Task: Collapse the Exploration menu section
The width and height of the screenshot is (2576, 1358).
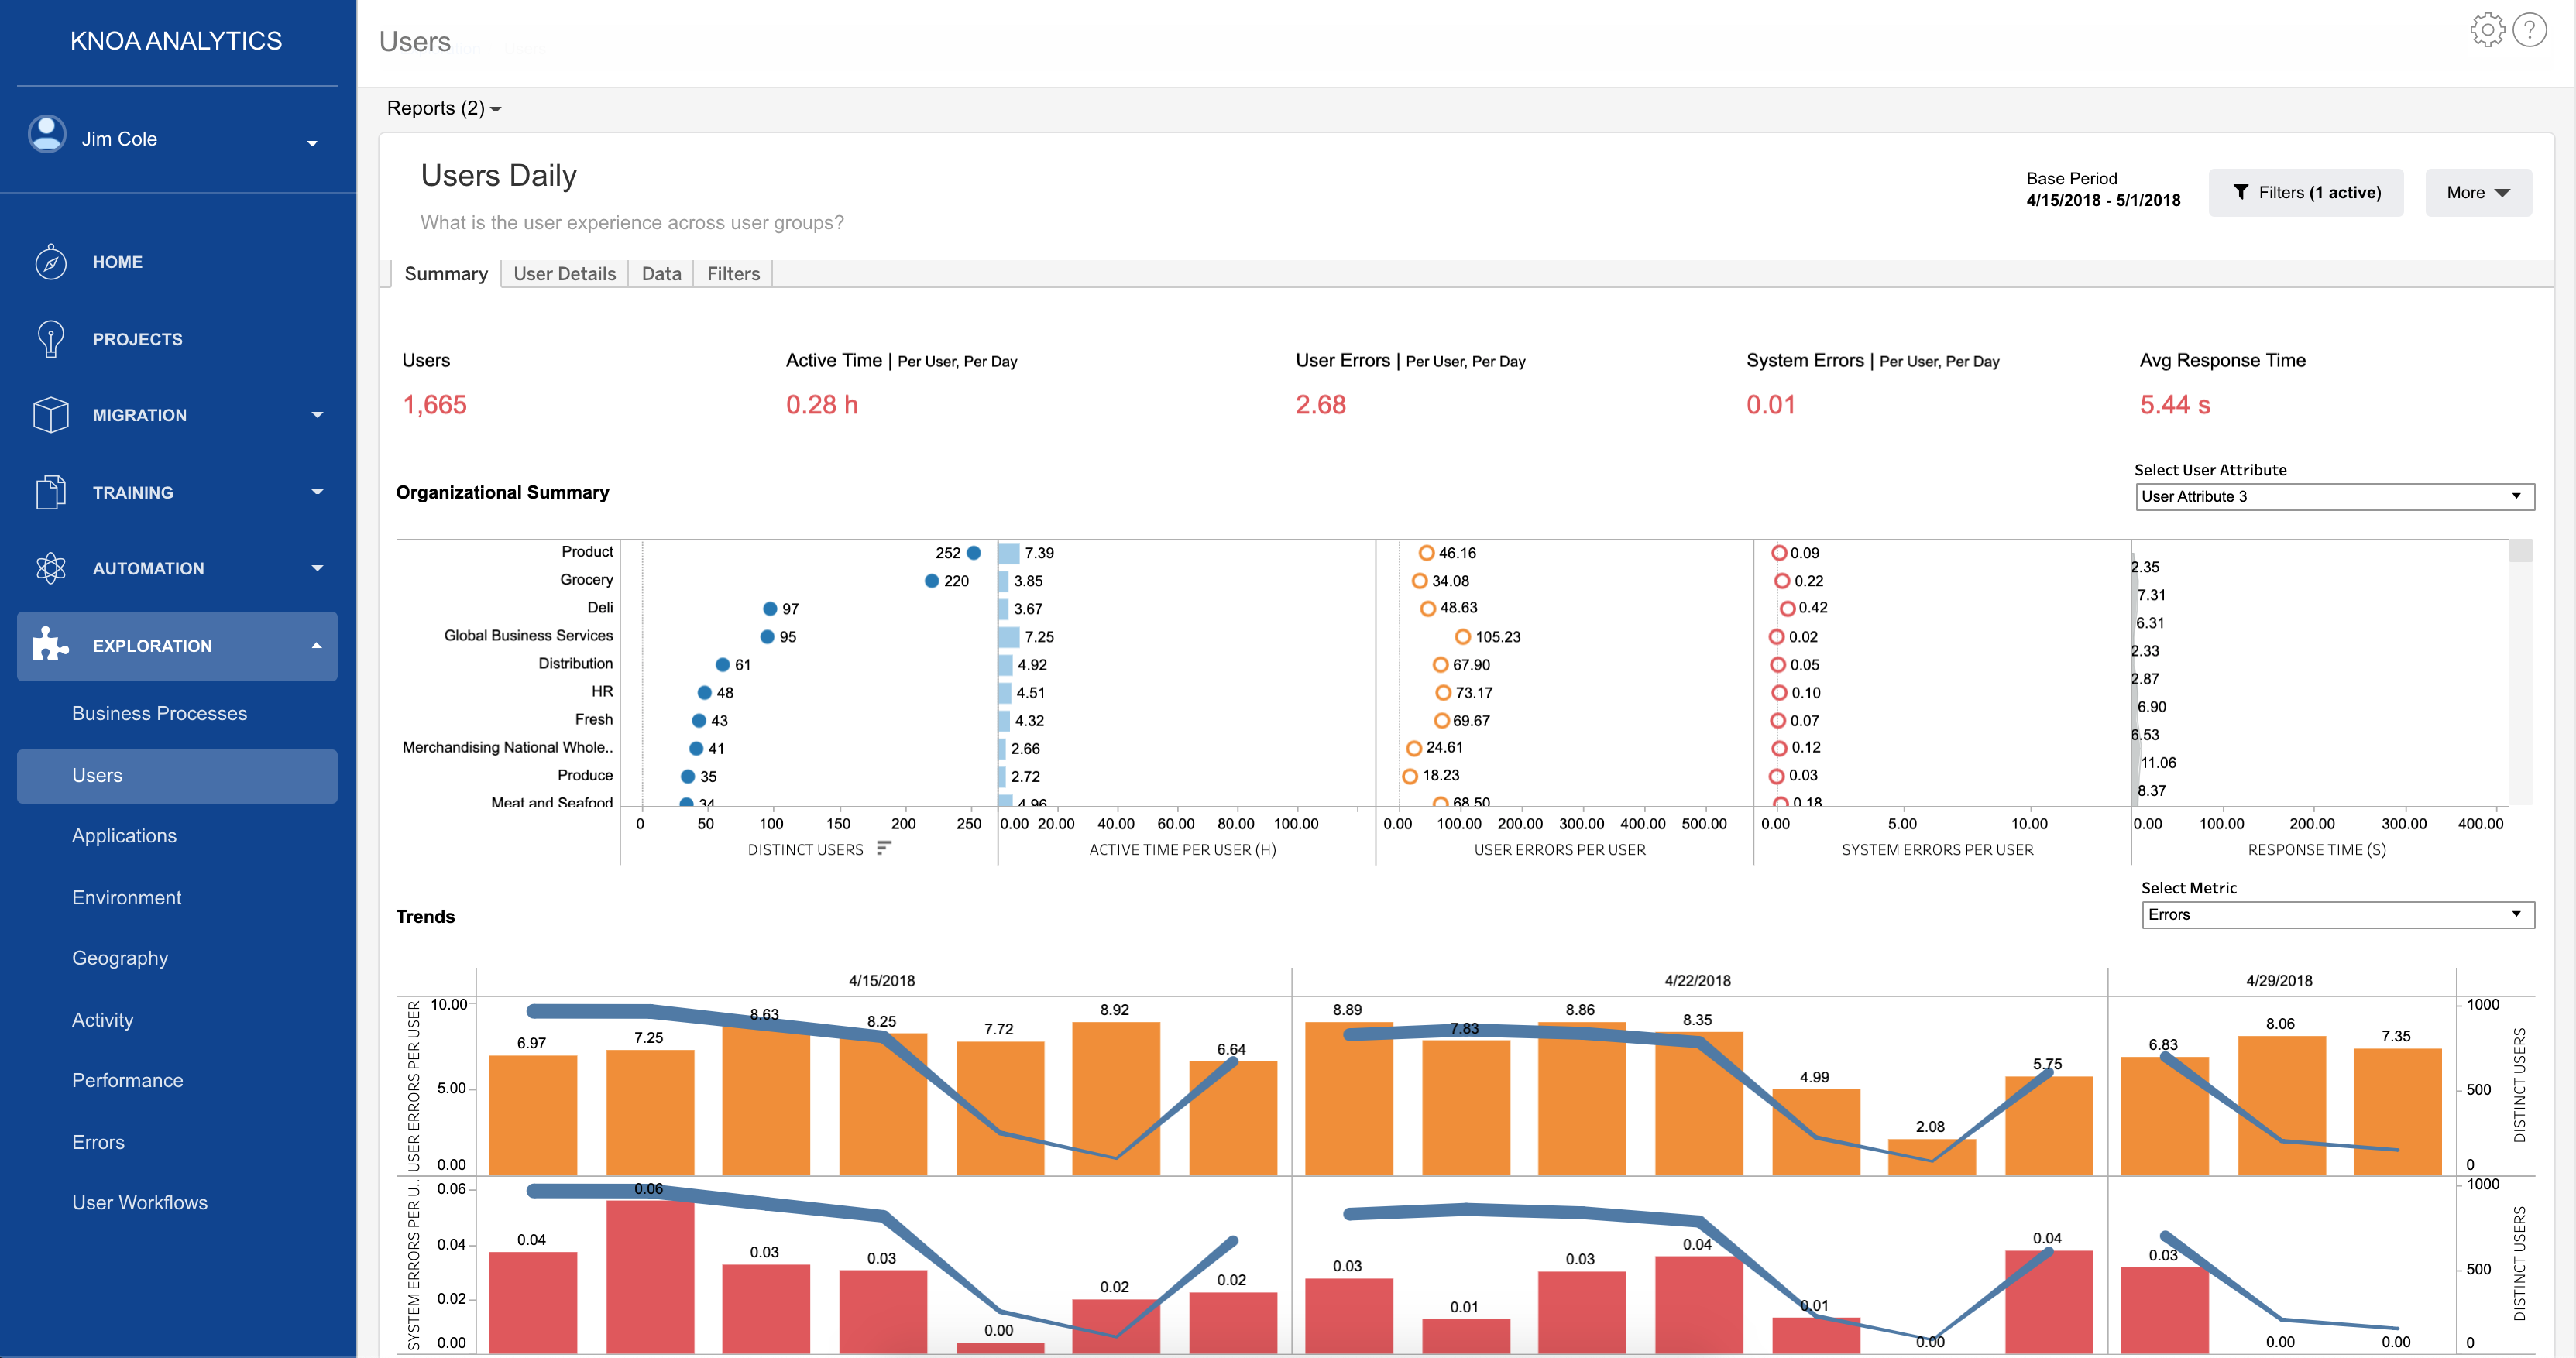Action: [317, 646]
